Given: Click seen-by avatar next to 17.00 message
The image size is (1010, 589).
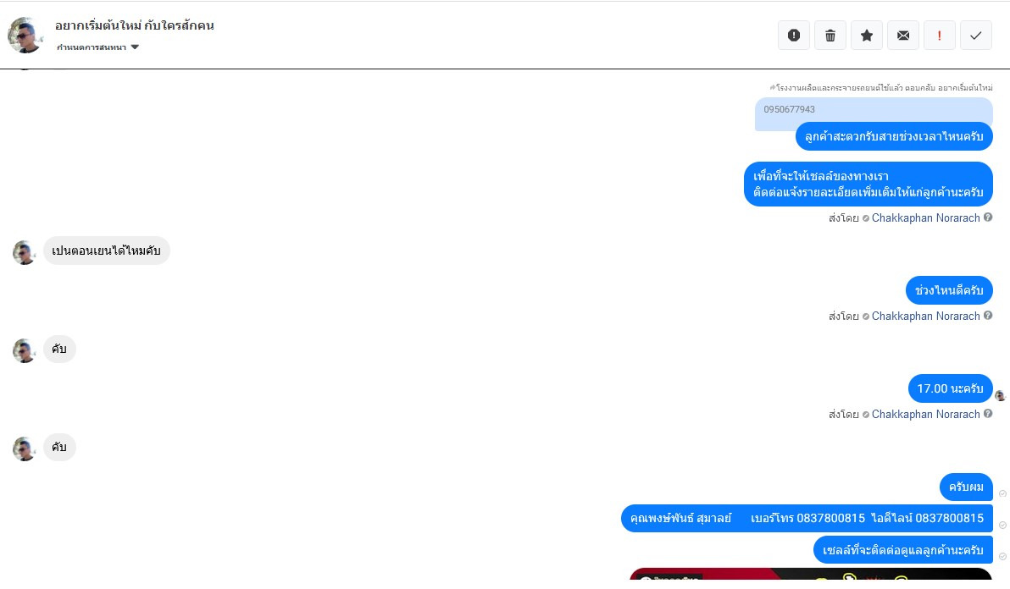Looking at the screenshot, I should pos(1000,395).
